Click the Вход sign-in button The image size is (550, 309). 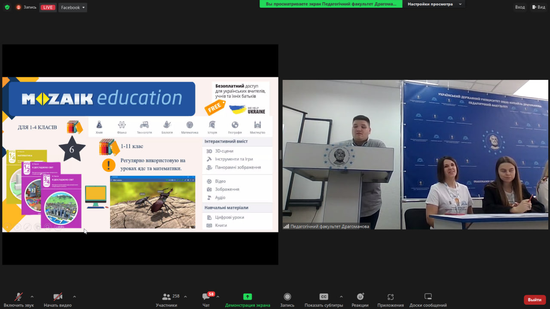click(x=520, y=7)
